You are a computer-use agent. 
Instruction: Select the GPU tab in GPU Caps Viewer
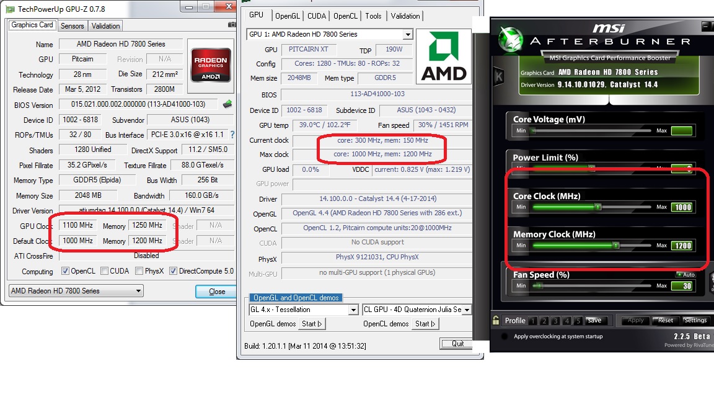pos(257,15)
